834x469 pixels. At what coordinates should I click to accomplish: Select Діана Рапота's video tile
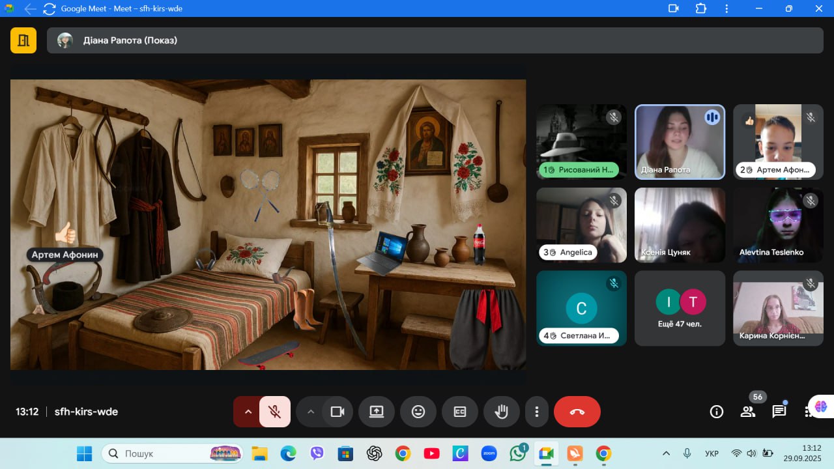pos(680,141)
